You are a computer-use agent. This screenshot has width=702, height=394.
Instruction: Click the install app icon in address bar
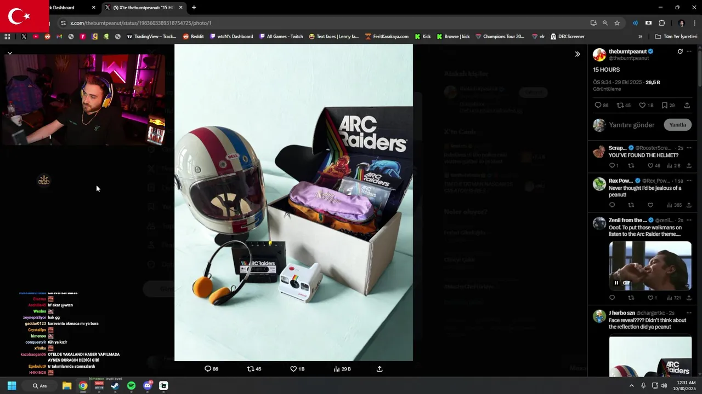(x=593, y=23)
